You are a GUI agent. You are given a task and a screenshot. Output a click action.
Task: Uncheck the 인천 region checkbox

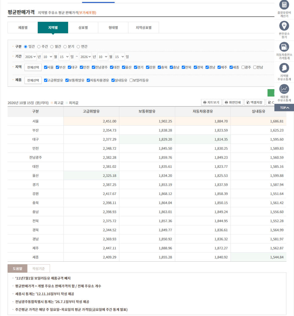tap(81, 67)
